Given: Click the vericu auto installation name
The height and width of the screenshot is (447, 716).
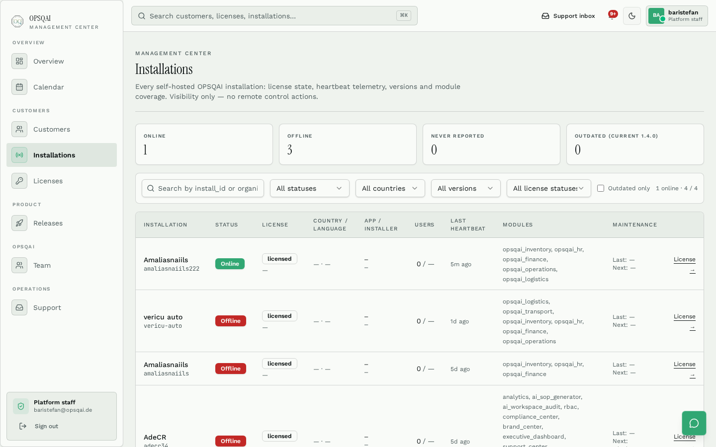Looking at the screenshot, I should point(163,317).
